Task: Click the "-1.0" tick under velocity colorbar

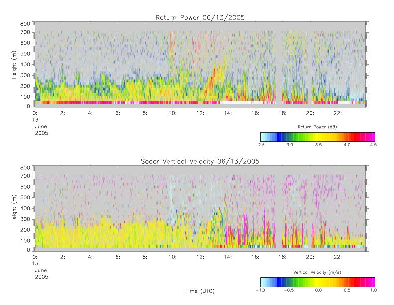Action: pyautogui.click(x=261, y=290)
